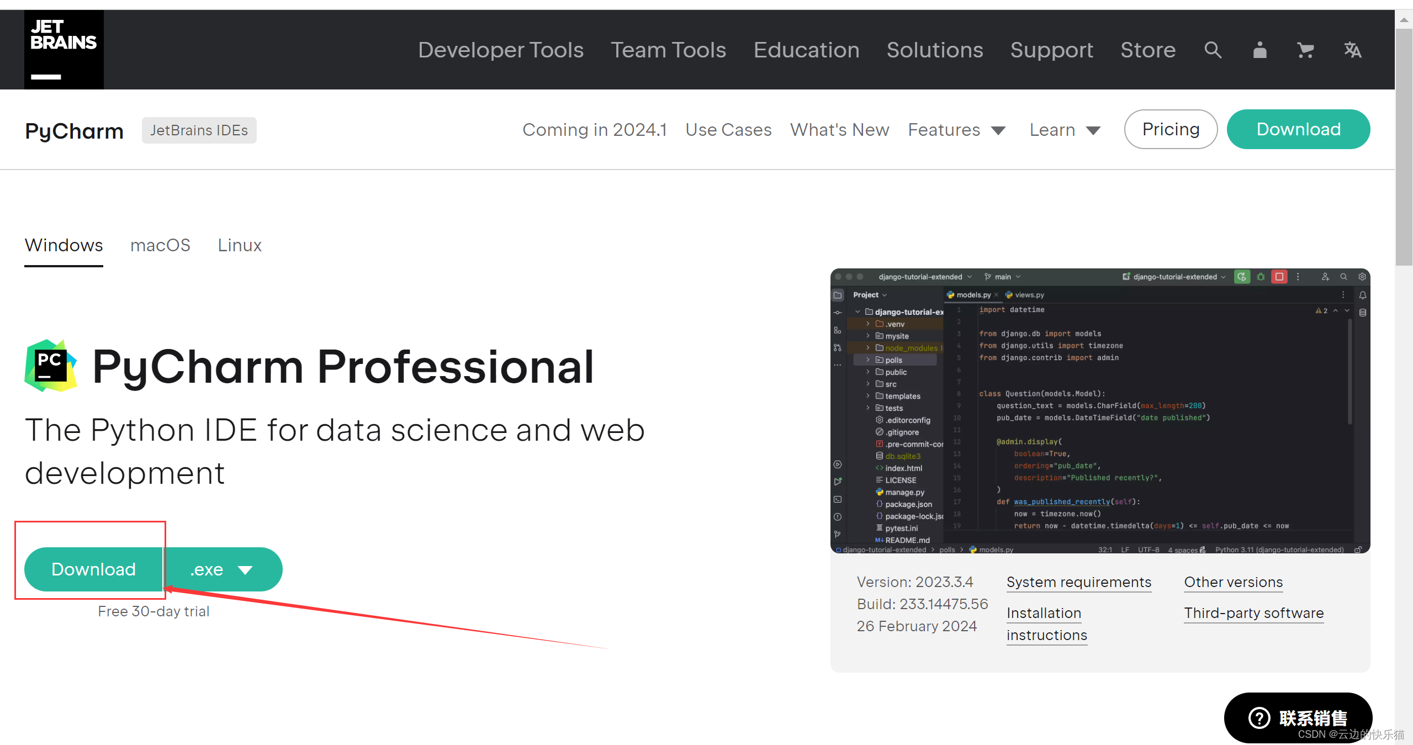
Task: Switch to the macOS tab
Action: tap(160, 245)
